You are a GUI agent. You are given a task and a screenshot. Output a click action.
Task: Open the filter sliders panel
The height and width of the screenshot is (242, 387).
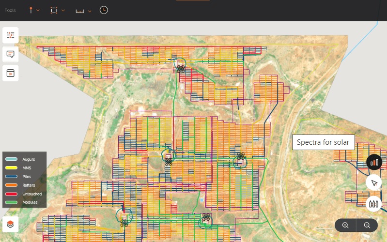(x=10, y=35)
